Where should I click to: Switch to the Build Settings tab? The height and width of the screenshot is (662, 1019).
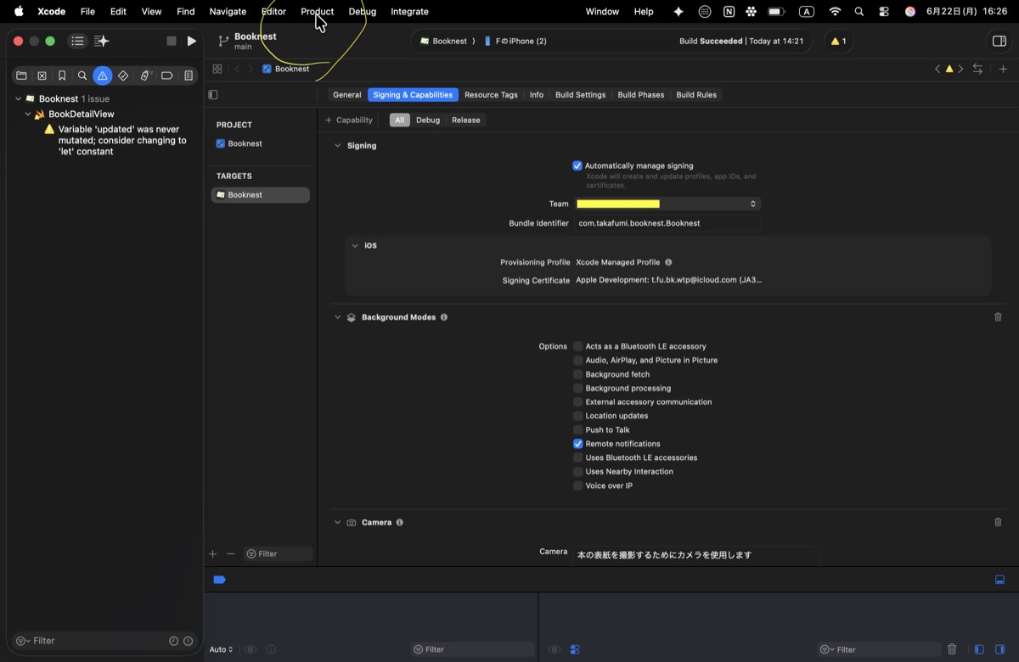pos(580,95)
